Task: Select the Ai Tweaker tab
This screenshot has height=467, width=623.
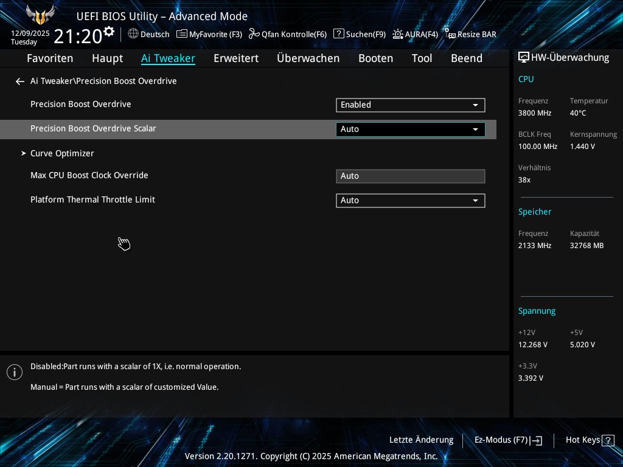Action: 168,58
